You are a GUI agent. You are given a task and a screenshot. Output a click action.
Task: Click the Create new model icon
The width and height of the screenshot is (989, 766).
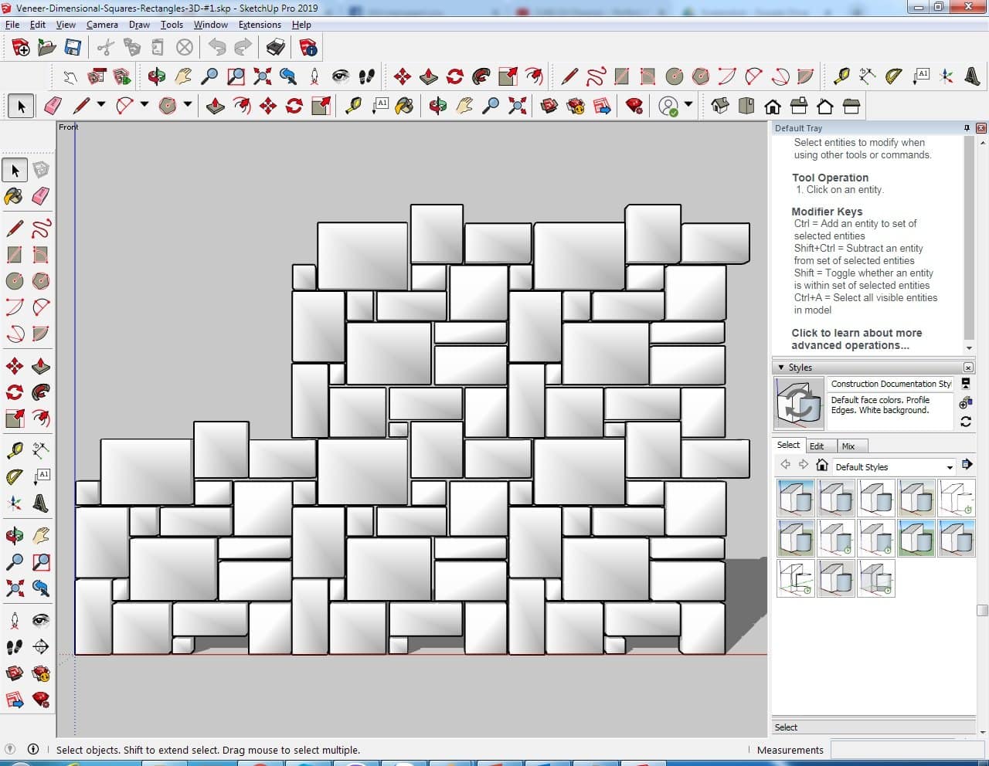21,48
